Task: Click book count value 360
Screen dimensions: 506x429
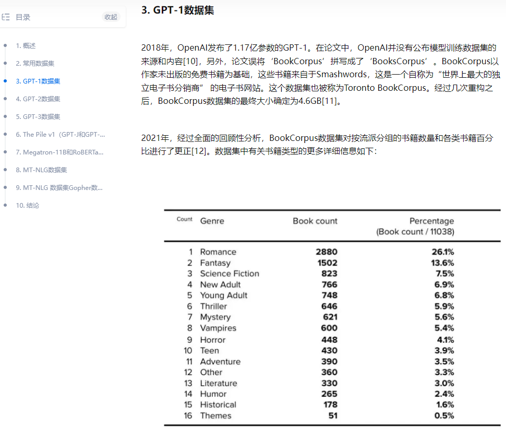Action: 329,372
